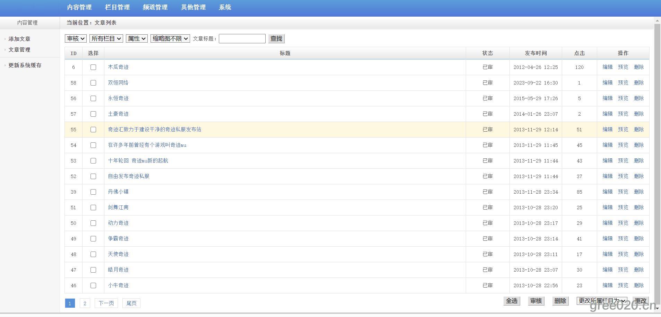Select 更新系统缓存 in the left sidebar
Viewport: 661px width, 317px height.
(25, 65)
